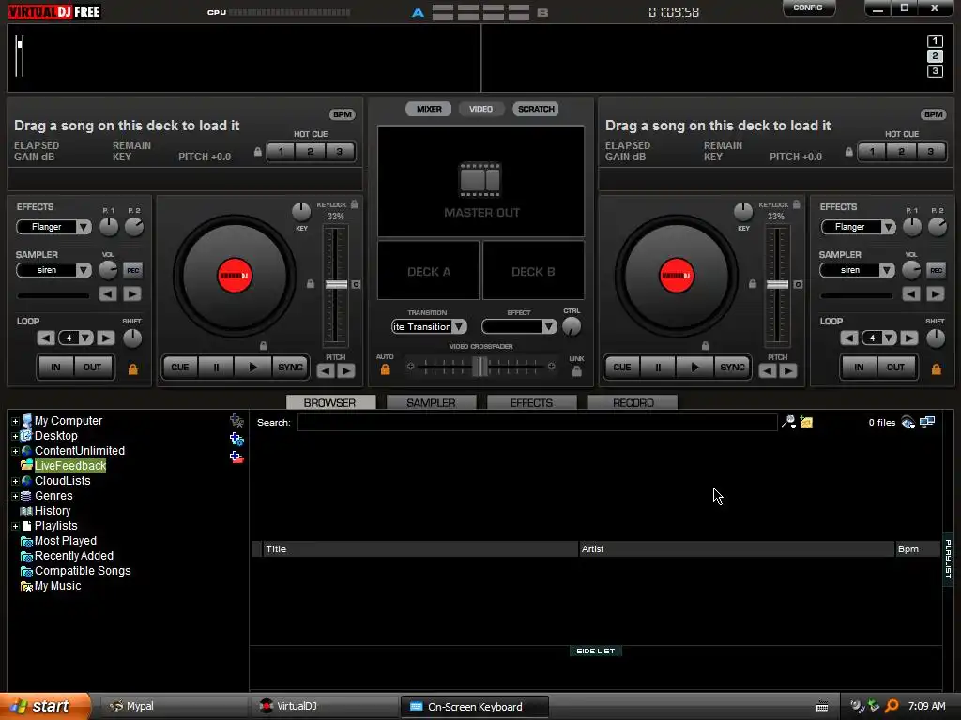Click the left deck SYNC button

pos(290,367)
